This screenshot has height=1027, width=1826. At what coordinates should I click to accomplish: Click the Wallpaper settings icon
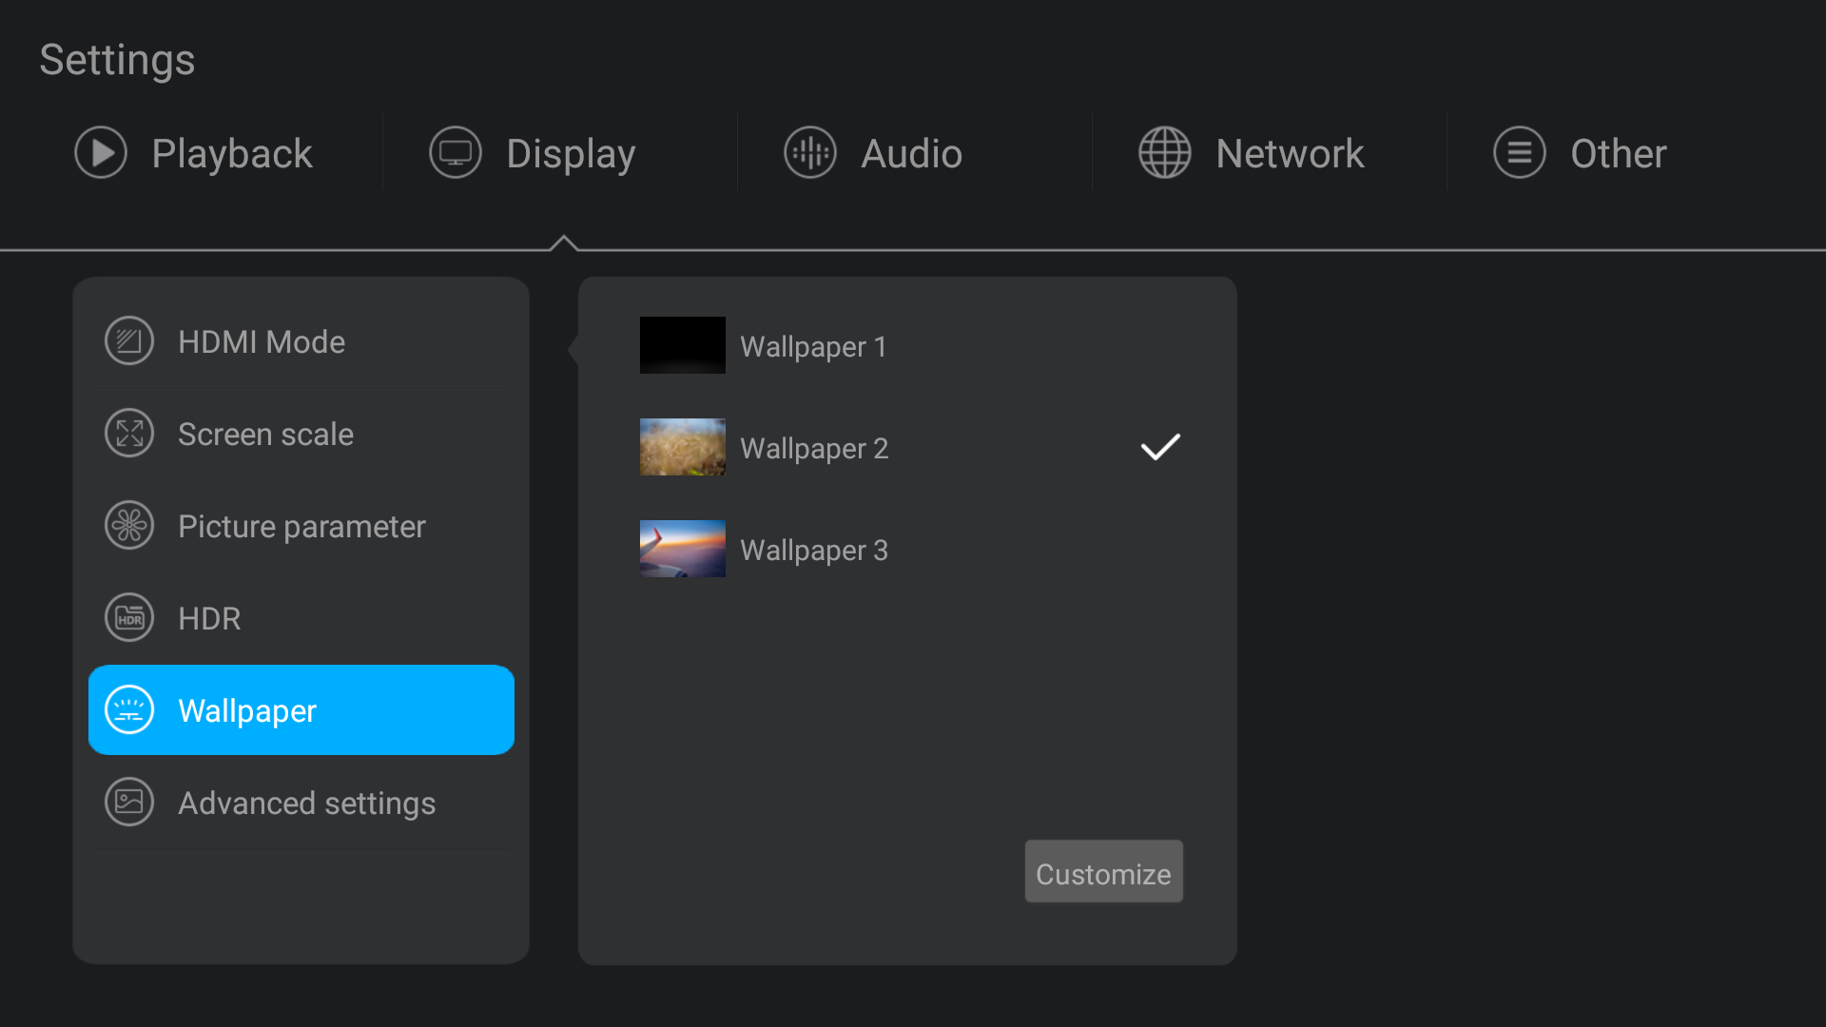click(x=128, y=708)
